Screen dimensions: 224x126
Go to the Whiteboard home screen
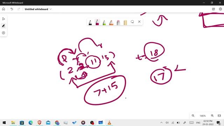point(3,9)
